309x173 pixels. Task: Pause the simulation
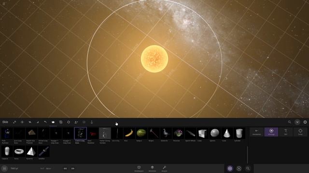pos(4,169)
